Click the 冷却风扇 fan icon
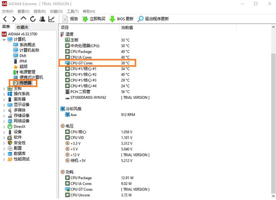The height and width of the screenshot is (200, 276). tap(63, 109)
